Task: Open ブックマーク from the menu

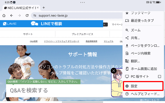Action: click(143, 13)
